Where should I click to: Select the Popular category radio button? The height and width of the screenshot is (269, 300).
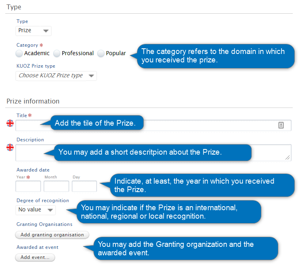pos(101,54)
